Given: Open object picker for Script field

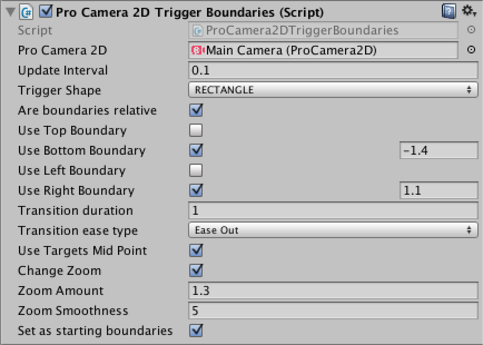Looking at the screenshot, I should (471, 30).
